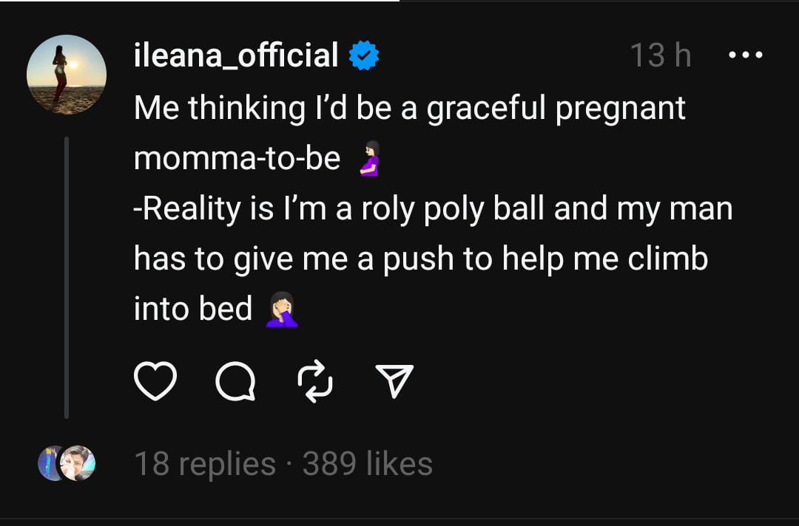Click the left replier avatar
The height and width of the screenshot is (526, 799).
[x=52, y=464]
